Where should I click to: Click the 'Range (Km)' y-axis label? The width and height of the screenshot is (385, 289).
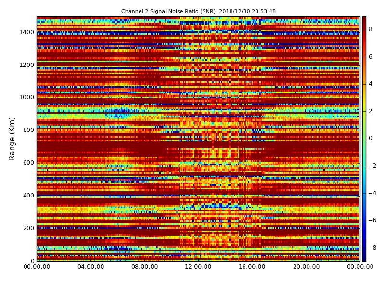point(12,139)
